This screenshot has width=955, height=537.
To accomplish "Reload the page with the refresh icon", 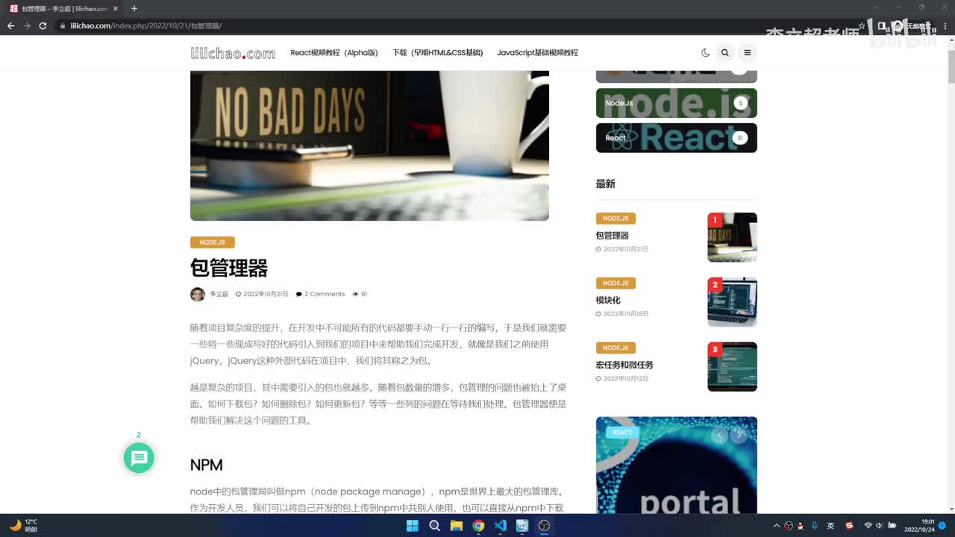I will (x=43, y=25).
